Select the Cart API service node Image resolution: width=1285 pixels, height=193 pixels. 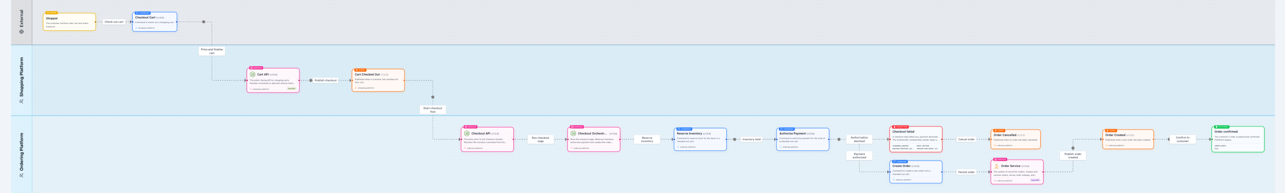pos(273,80)
